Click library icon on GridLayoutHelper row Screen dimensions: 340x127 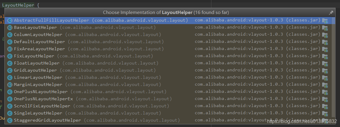click(x=325, y=71)
